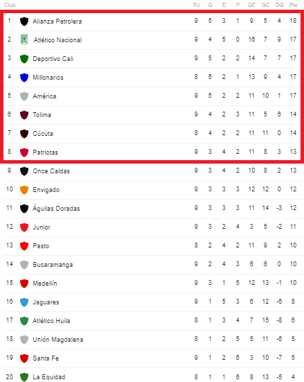This screenshot has width=304, height=382.
Task: Click the Santa Fe team name
Action: [46, 358]
